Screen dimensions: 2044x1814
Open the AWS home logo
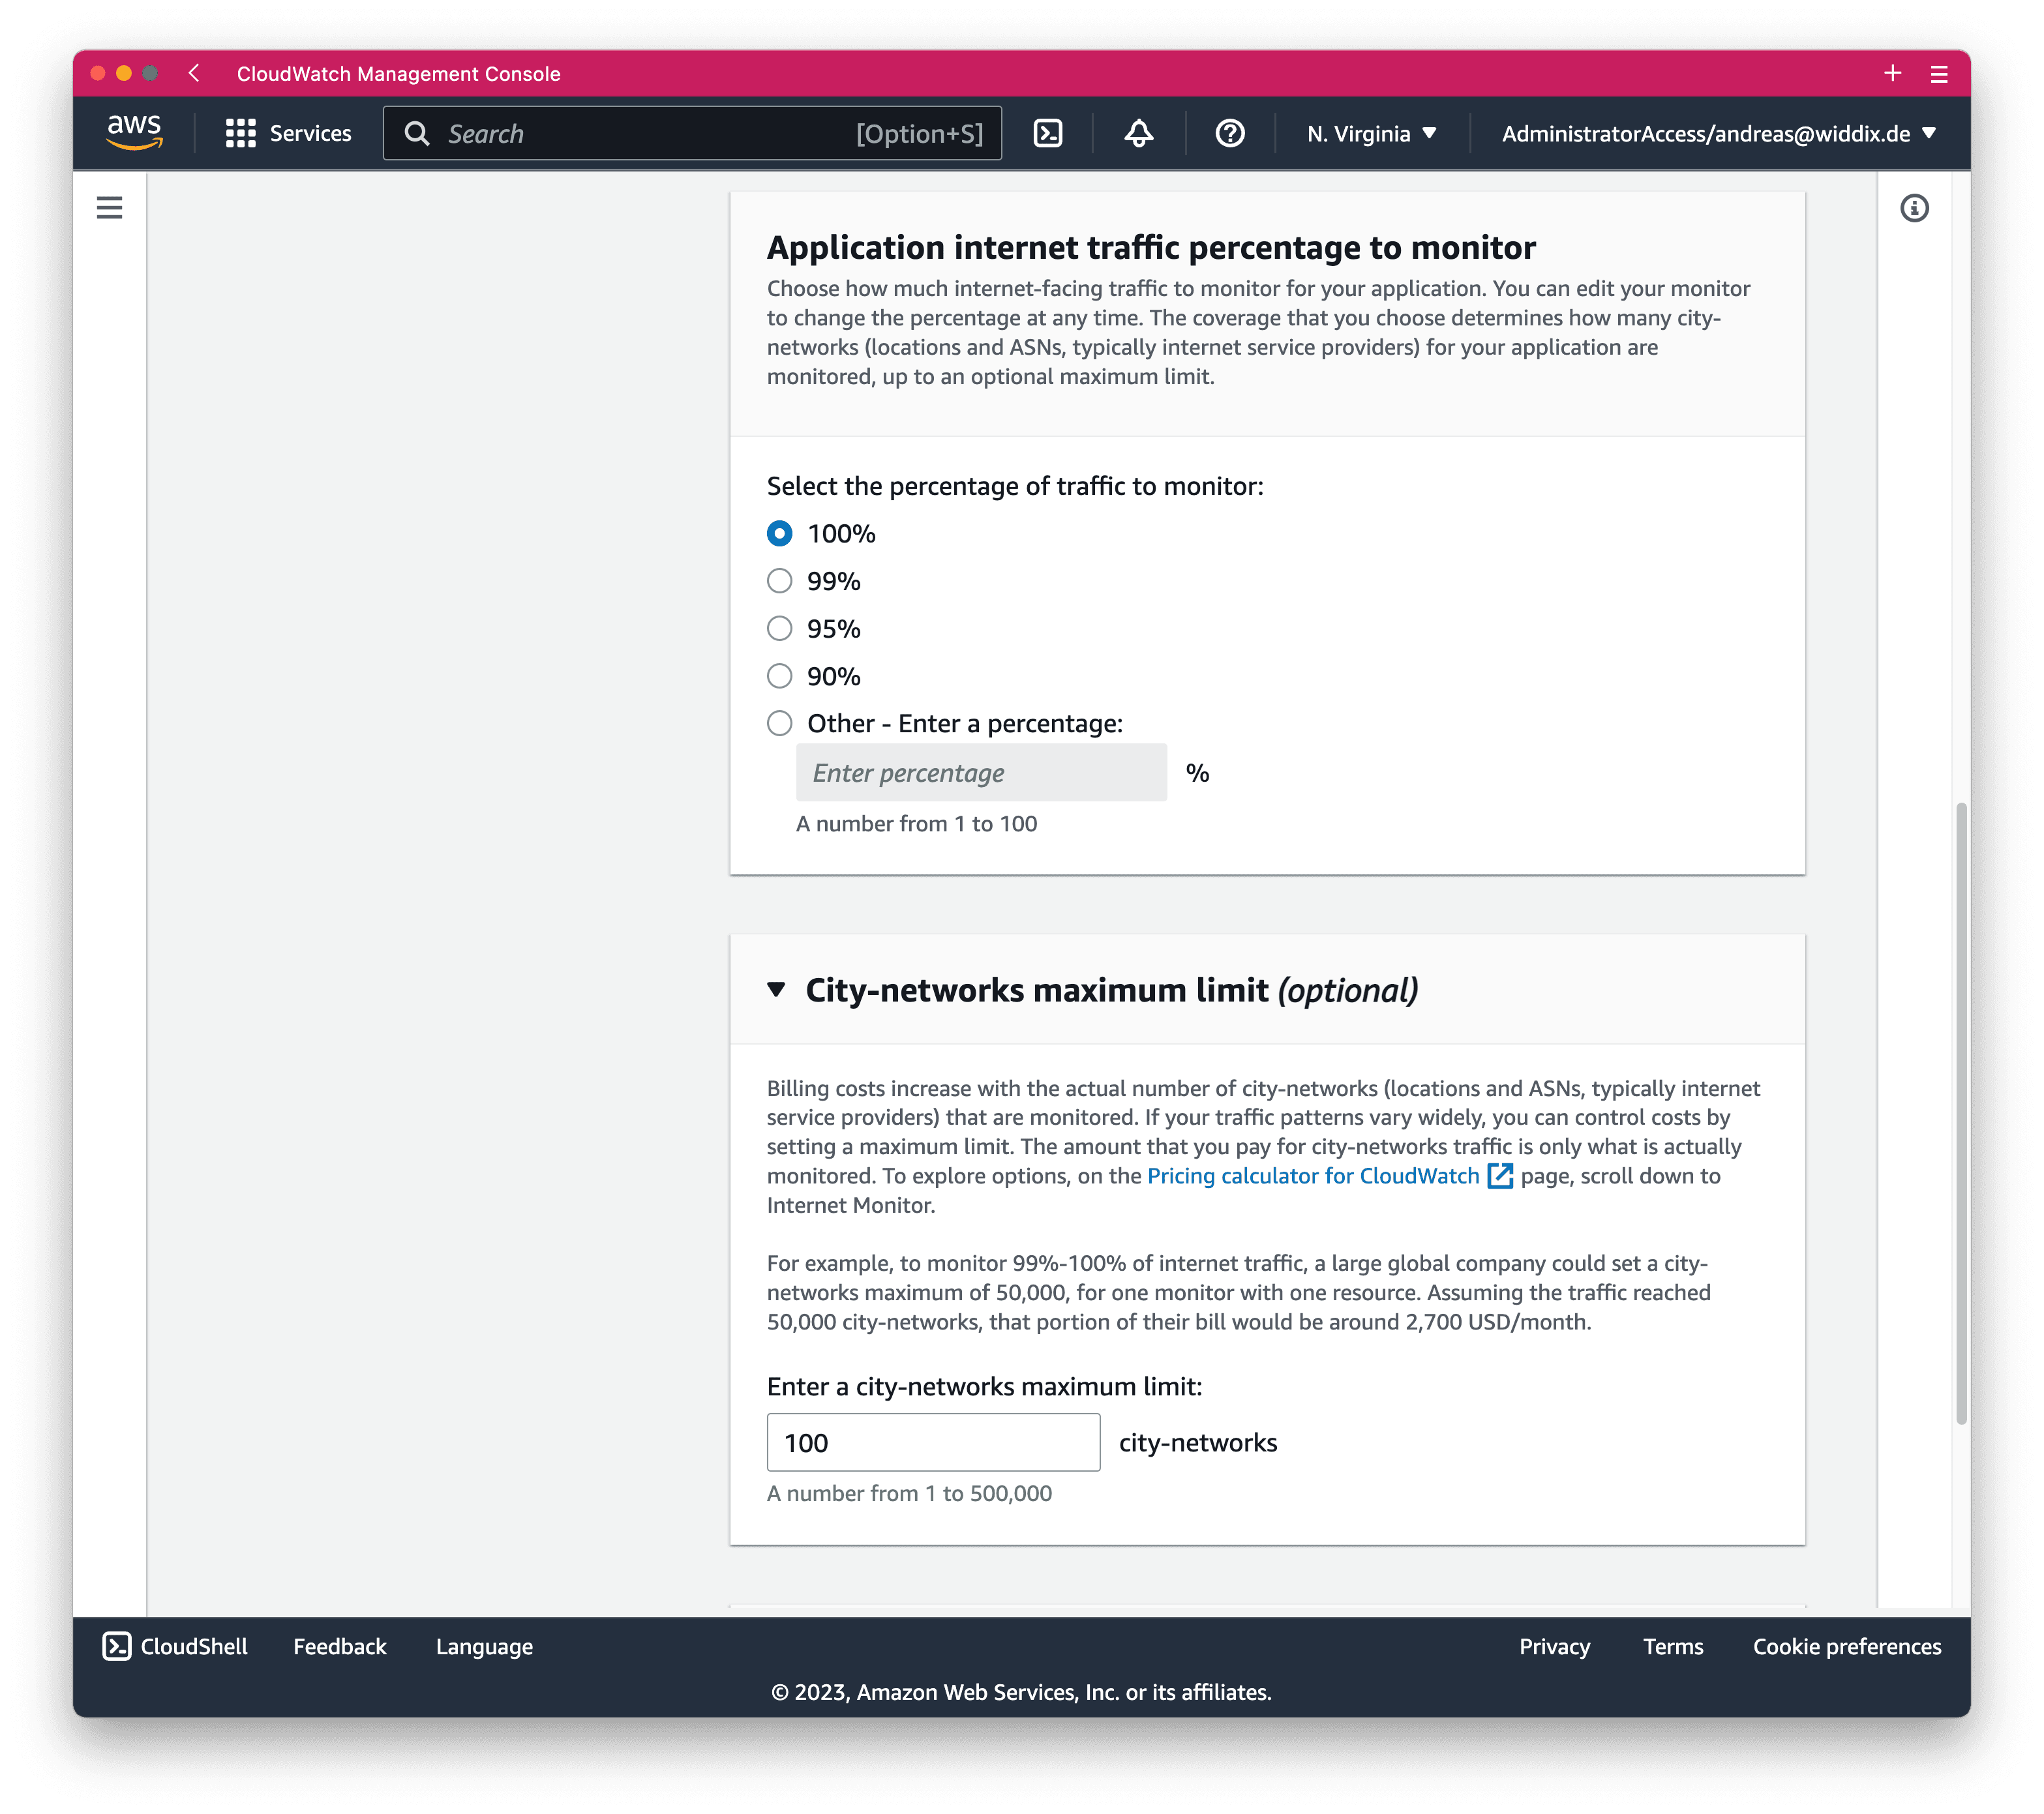point(134,132)
